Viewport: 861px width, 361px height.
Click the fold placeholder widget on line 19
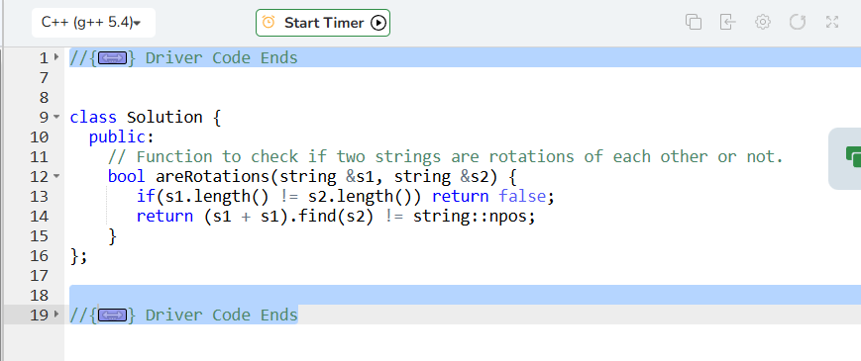pos(112,315)
